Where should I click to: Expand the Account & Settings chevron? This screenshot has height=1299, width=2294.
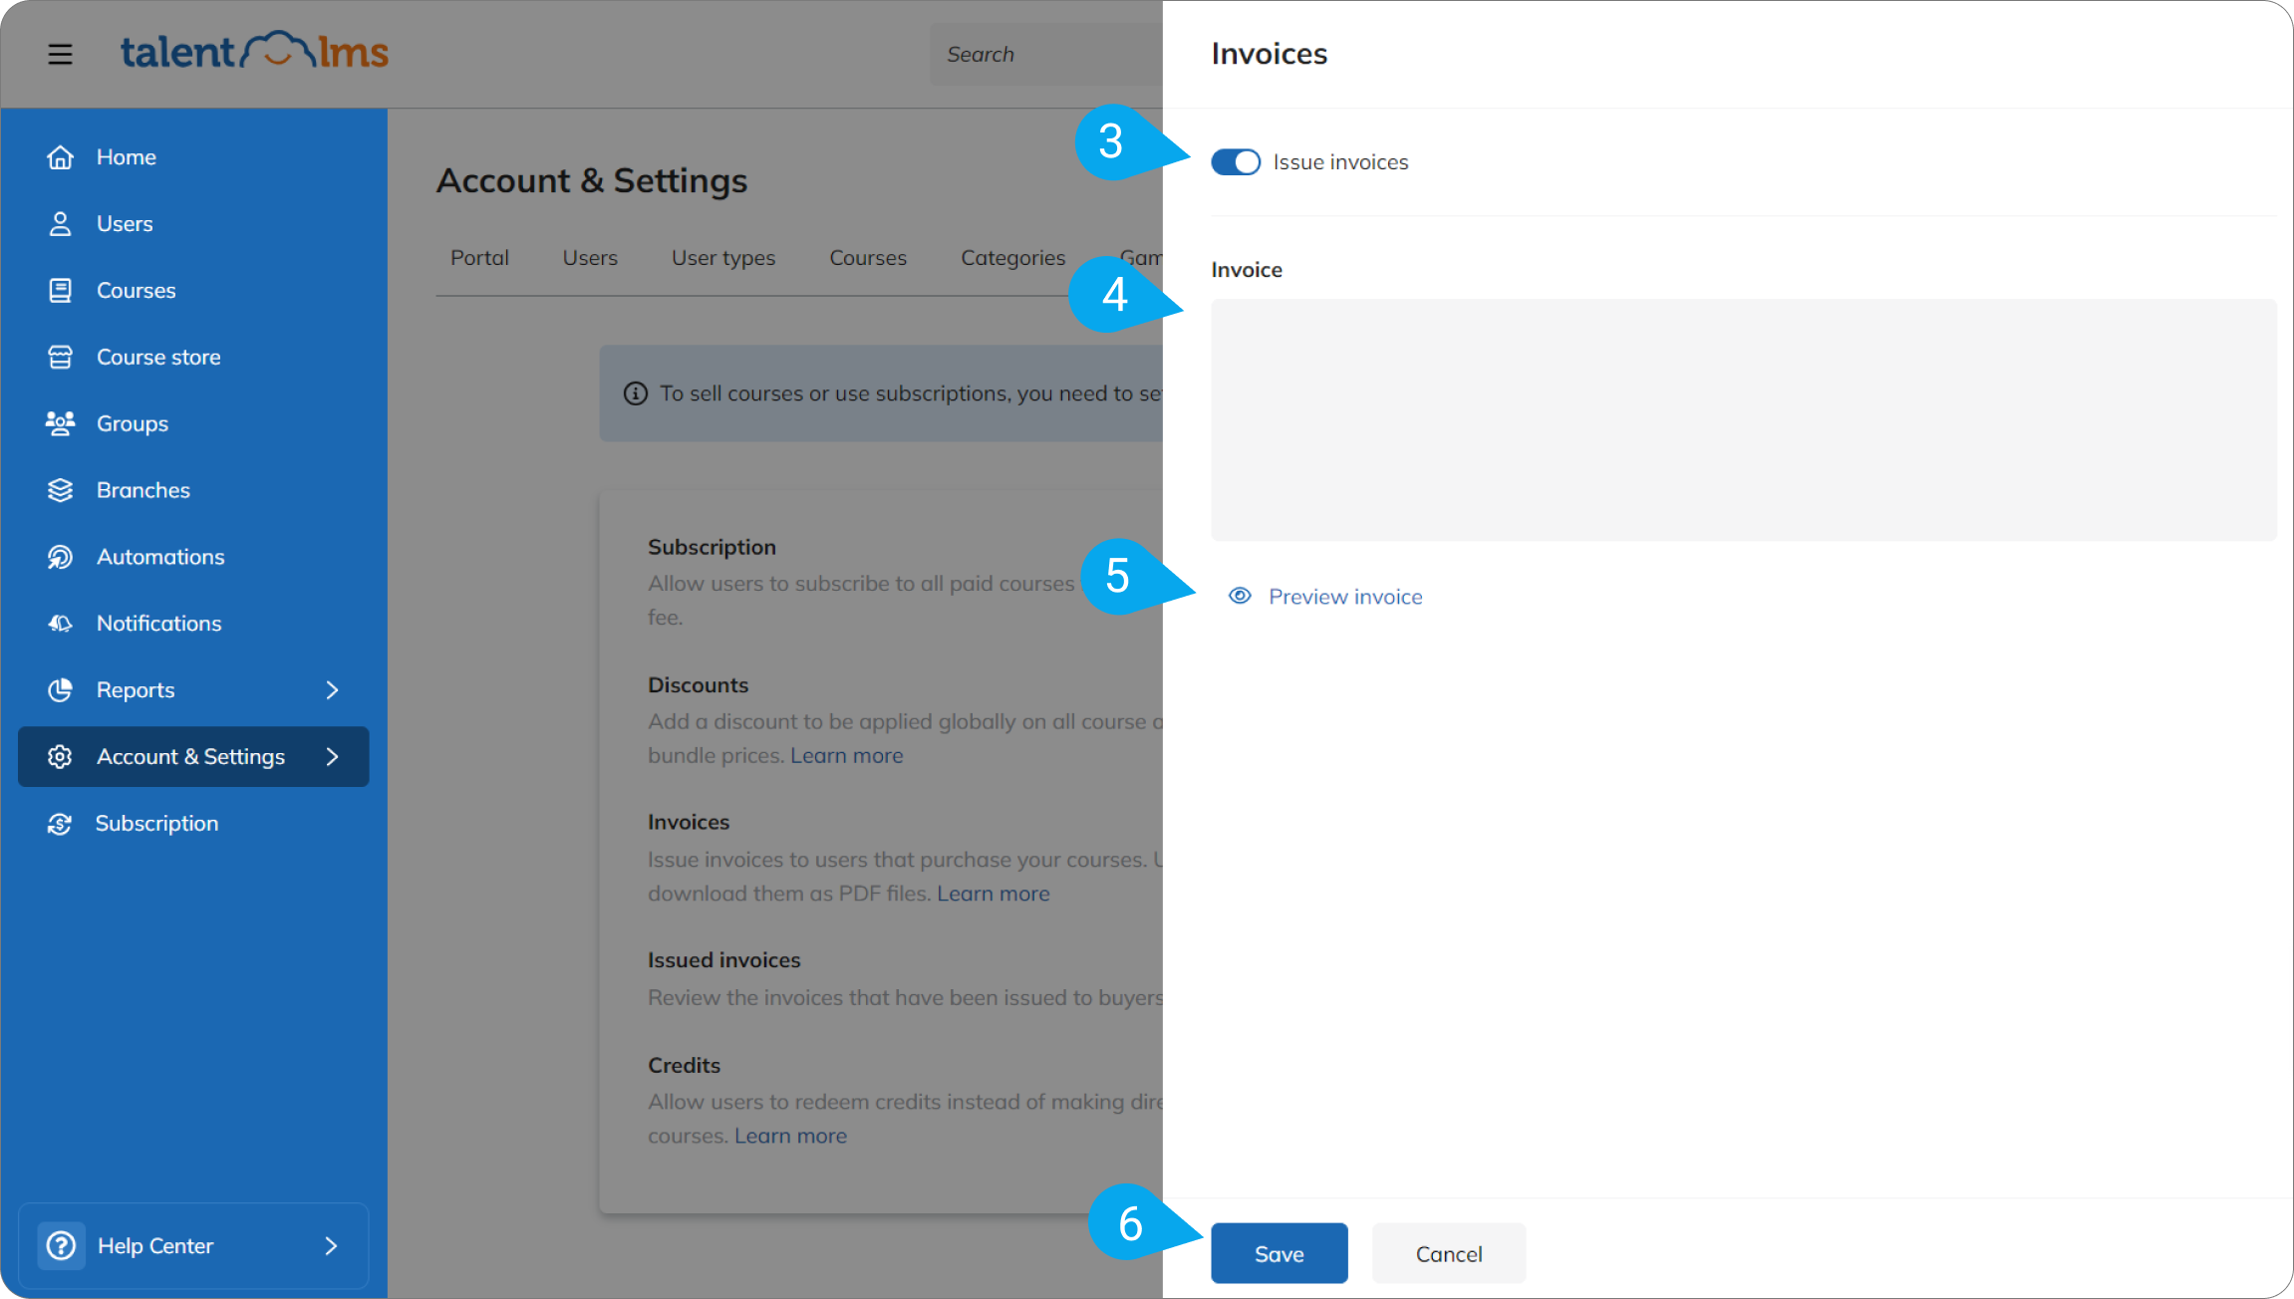333,757
